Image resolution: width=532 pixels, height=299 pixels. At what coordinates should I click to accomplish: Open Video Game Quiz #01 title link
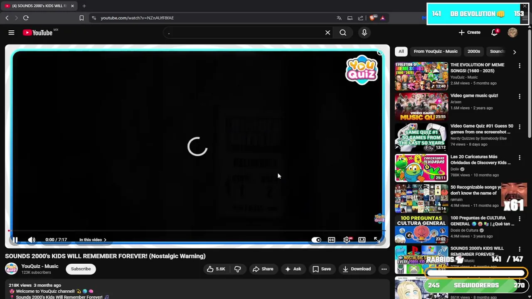click(482, 129)
